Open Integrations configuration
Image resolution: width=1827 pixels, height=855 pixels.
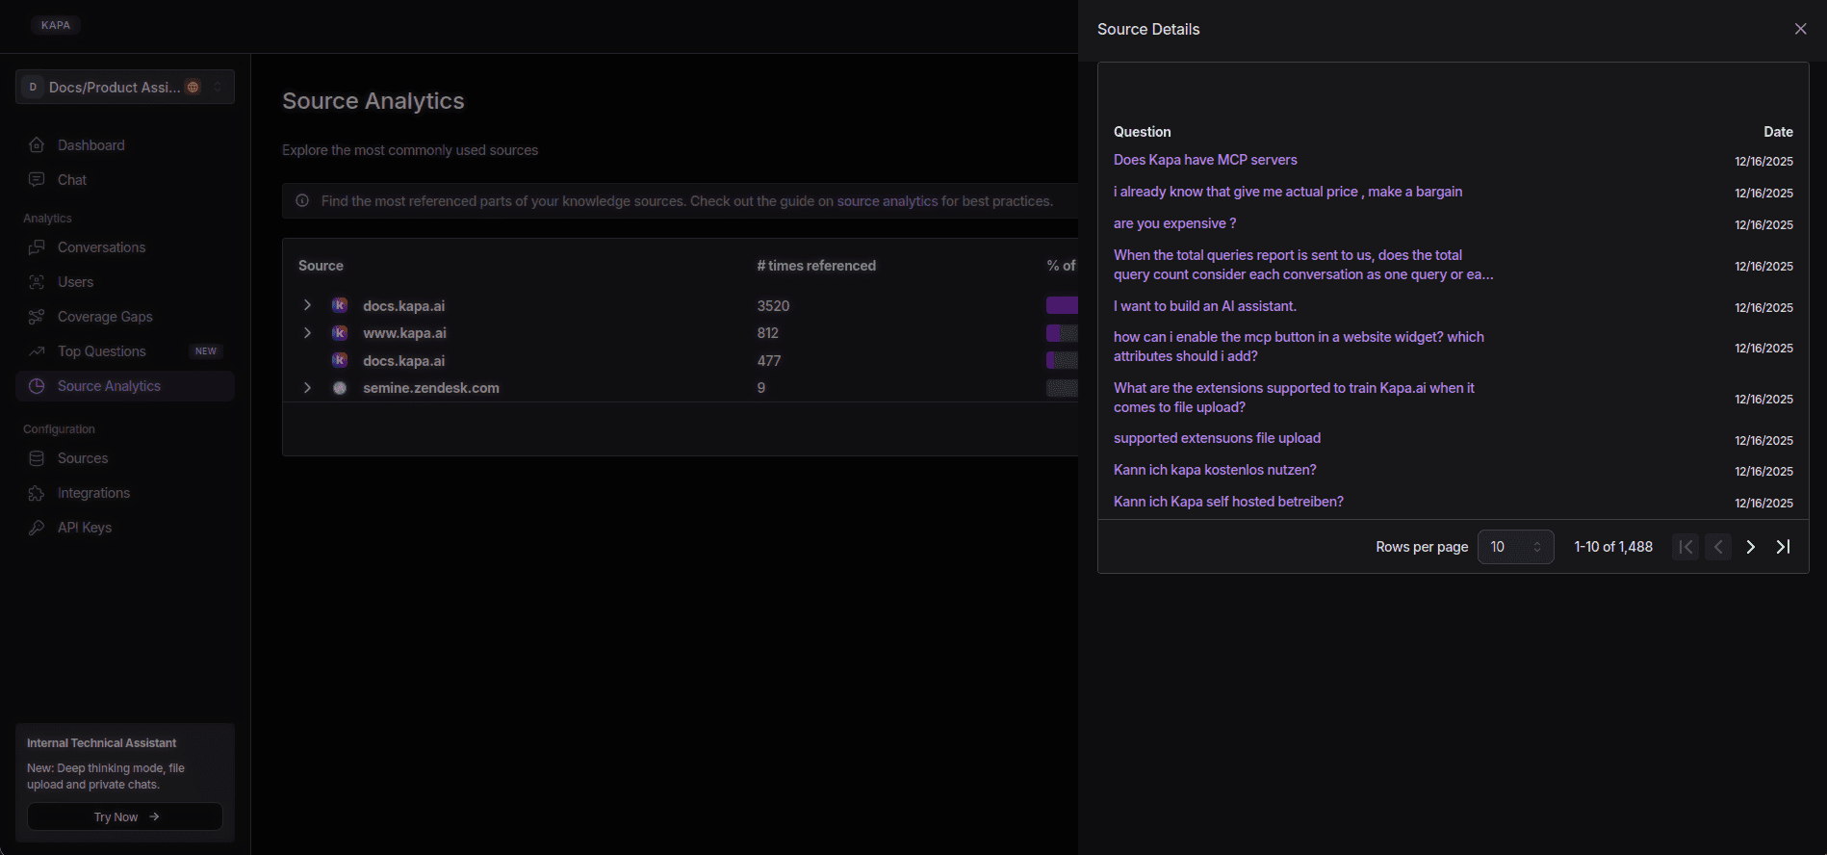125,493
